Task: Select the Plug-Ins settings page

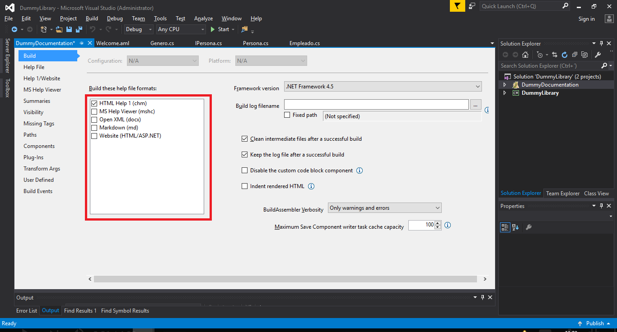Action: [x=33, y=157]
